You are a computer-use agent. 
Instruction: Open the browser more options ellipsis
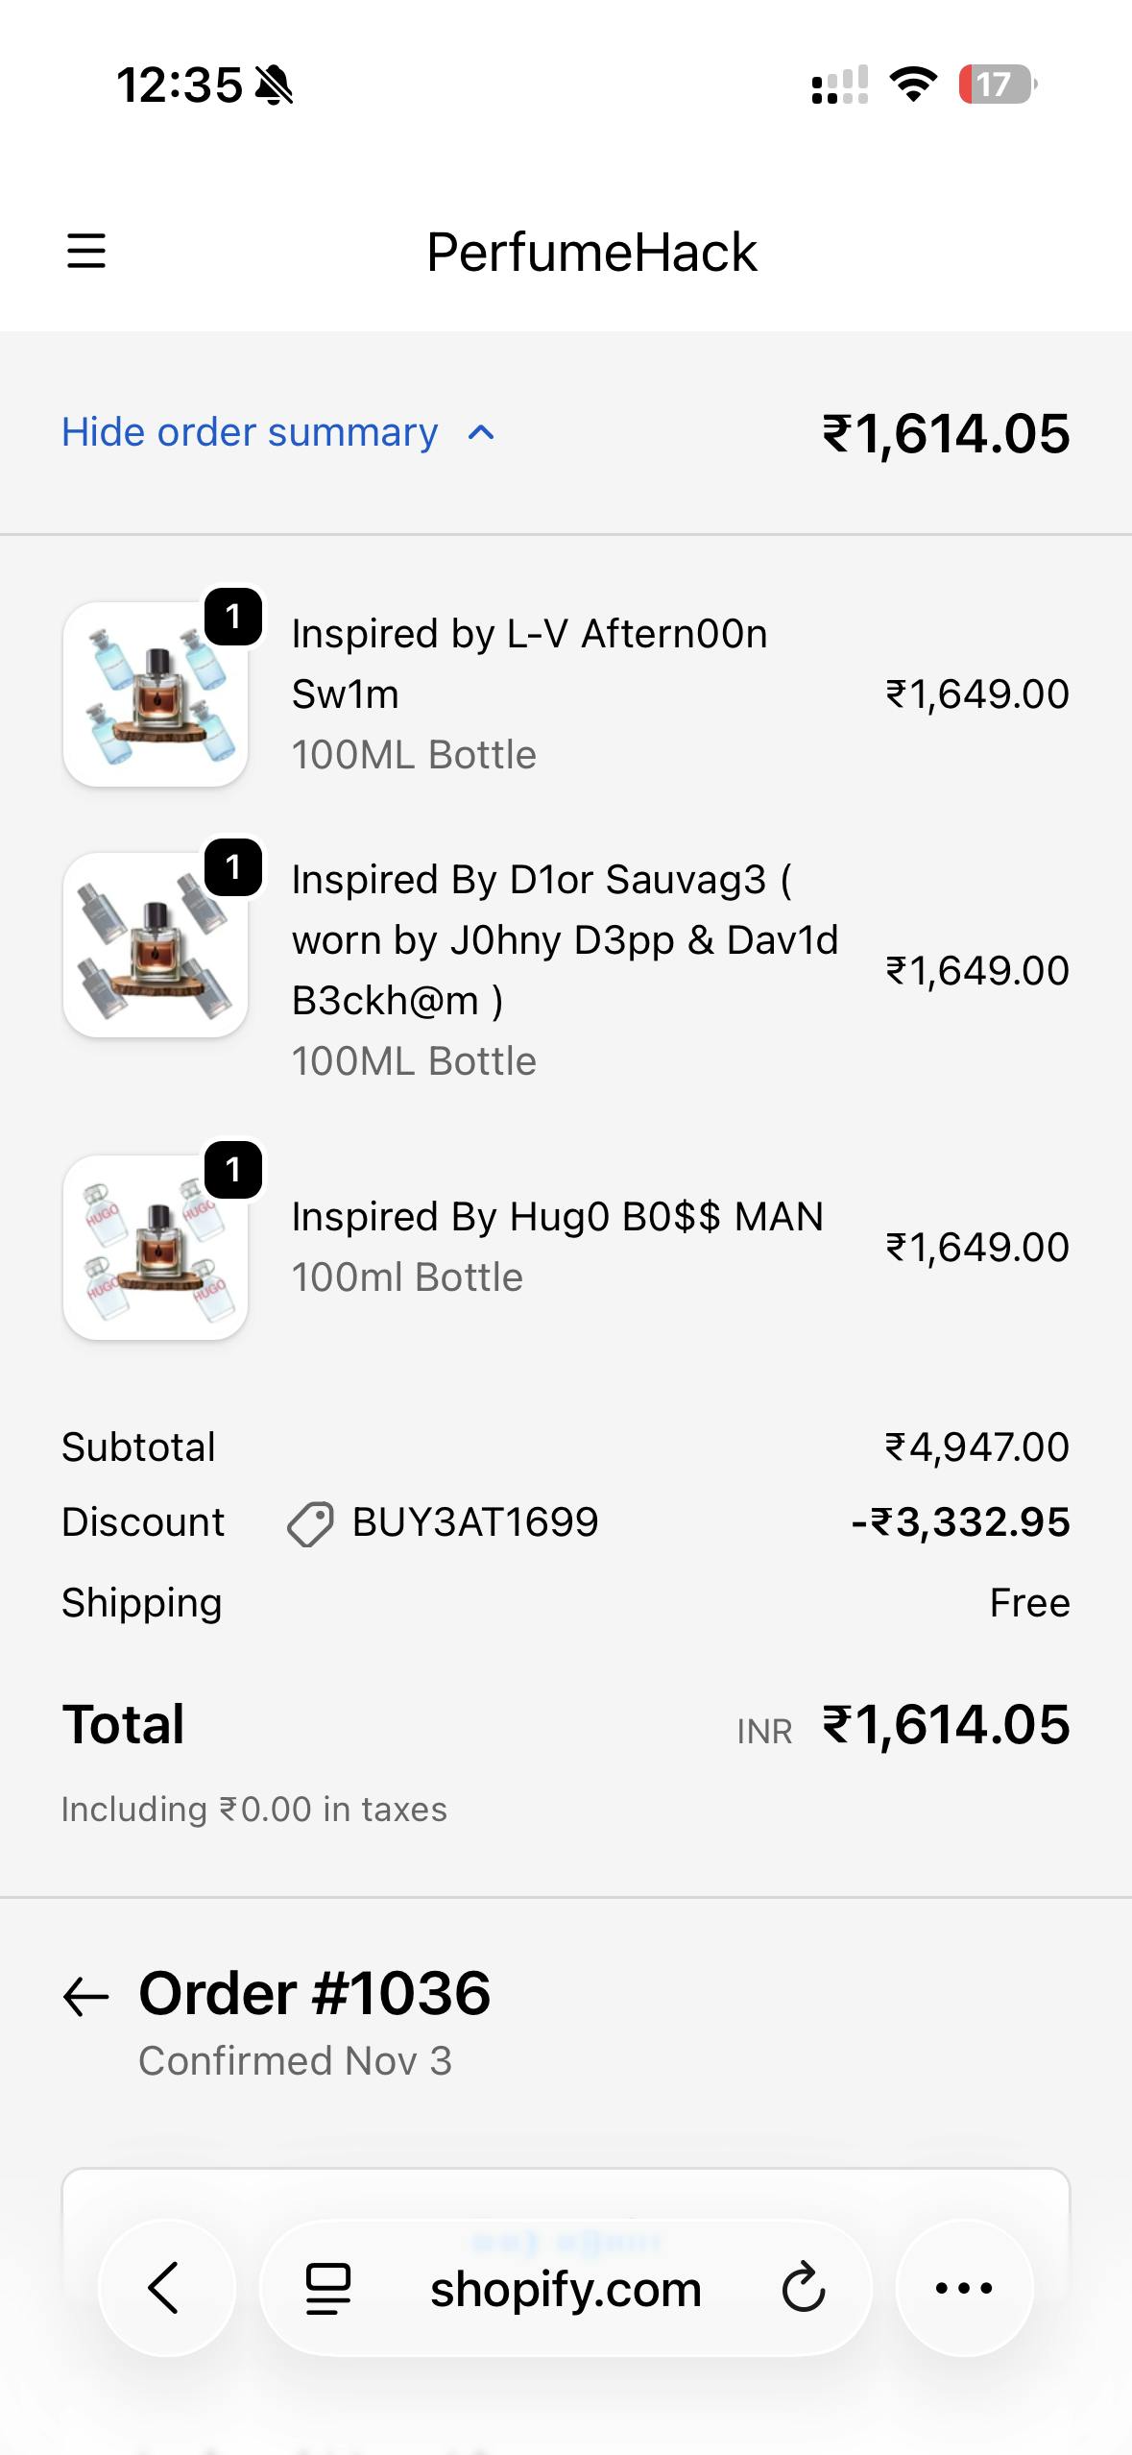tap(964, 2288)
